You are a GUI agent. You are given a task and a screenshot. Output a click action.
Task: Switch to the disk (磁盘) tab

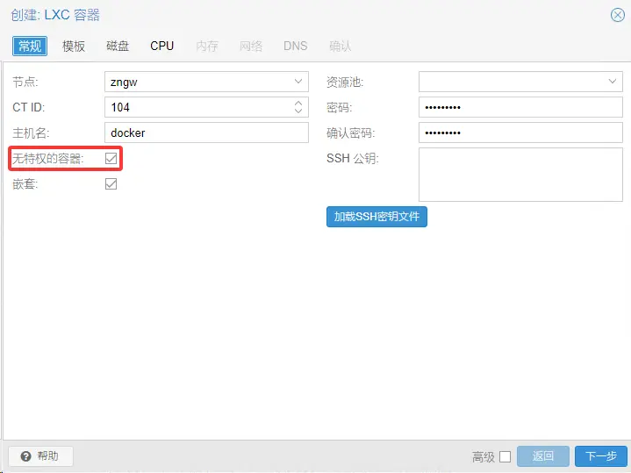click(x=118, y=46)
